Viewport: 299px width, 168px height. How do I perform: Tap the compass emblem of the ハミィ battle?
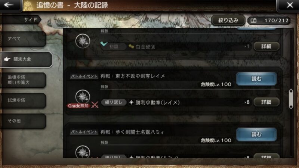click(x=83, y=152)
